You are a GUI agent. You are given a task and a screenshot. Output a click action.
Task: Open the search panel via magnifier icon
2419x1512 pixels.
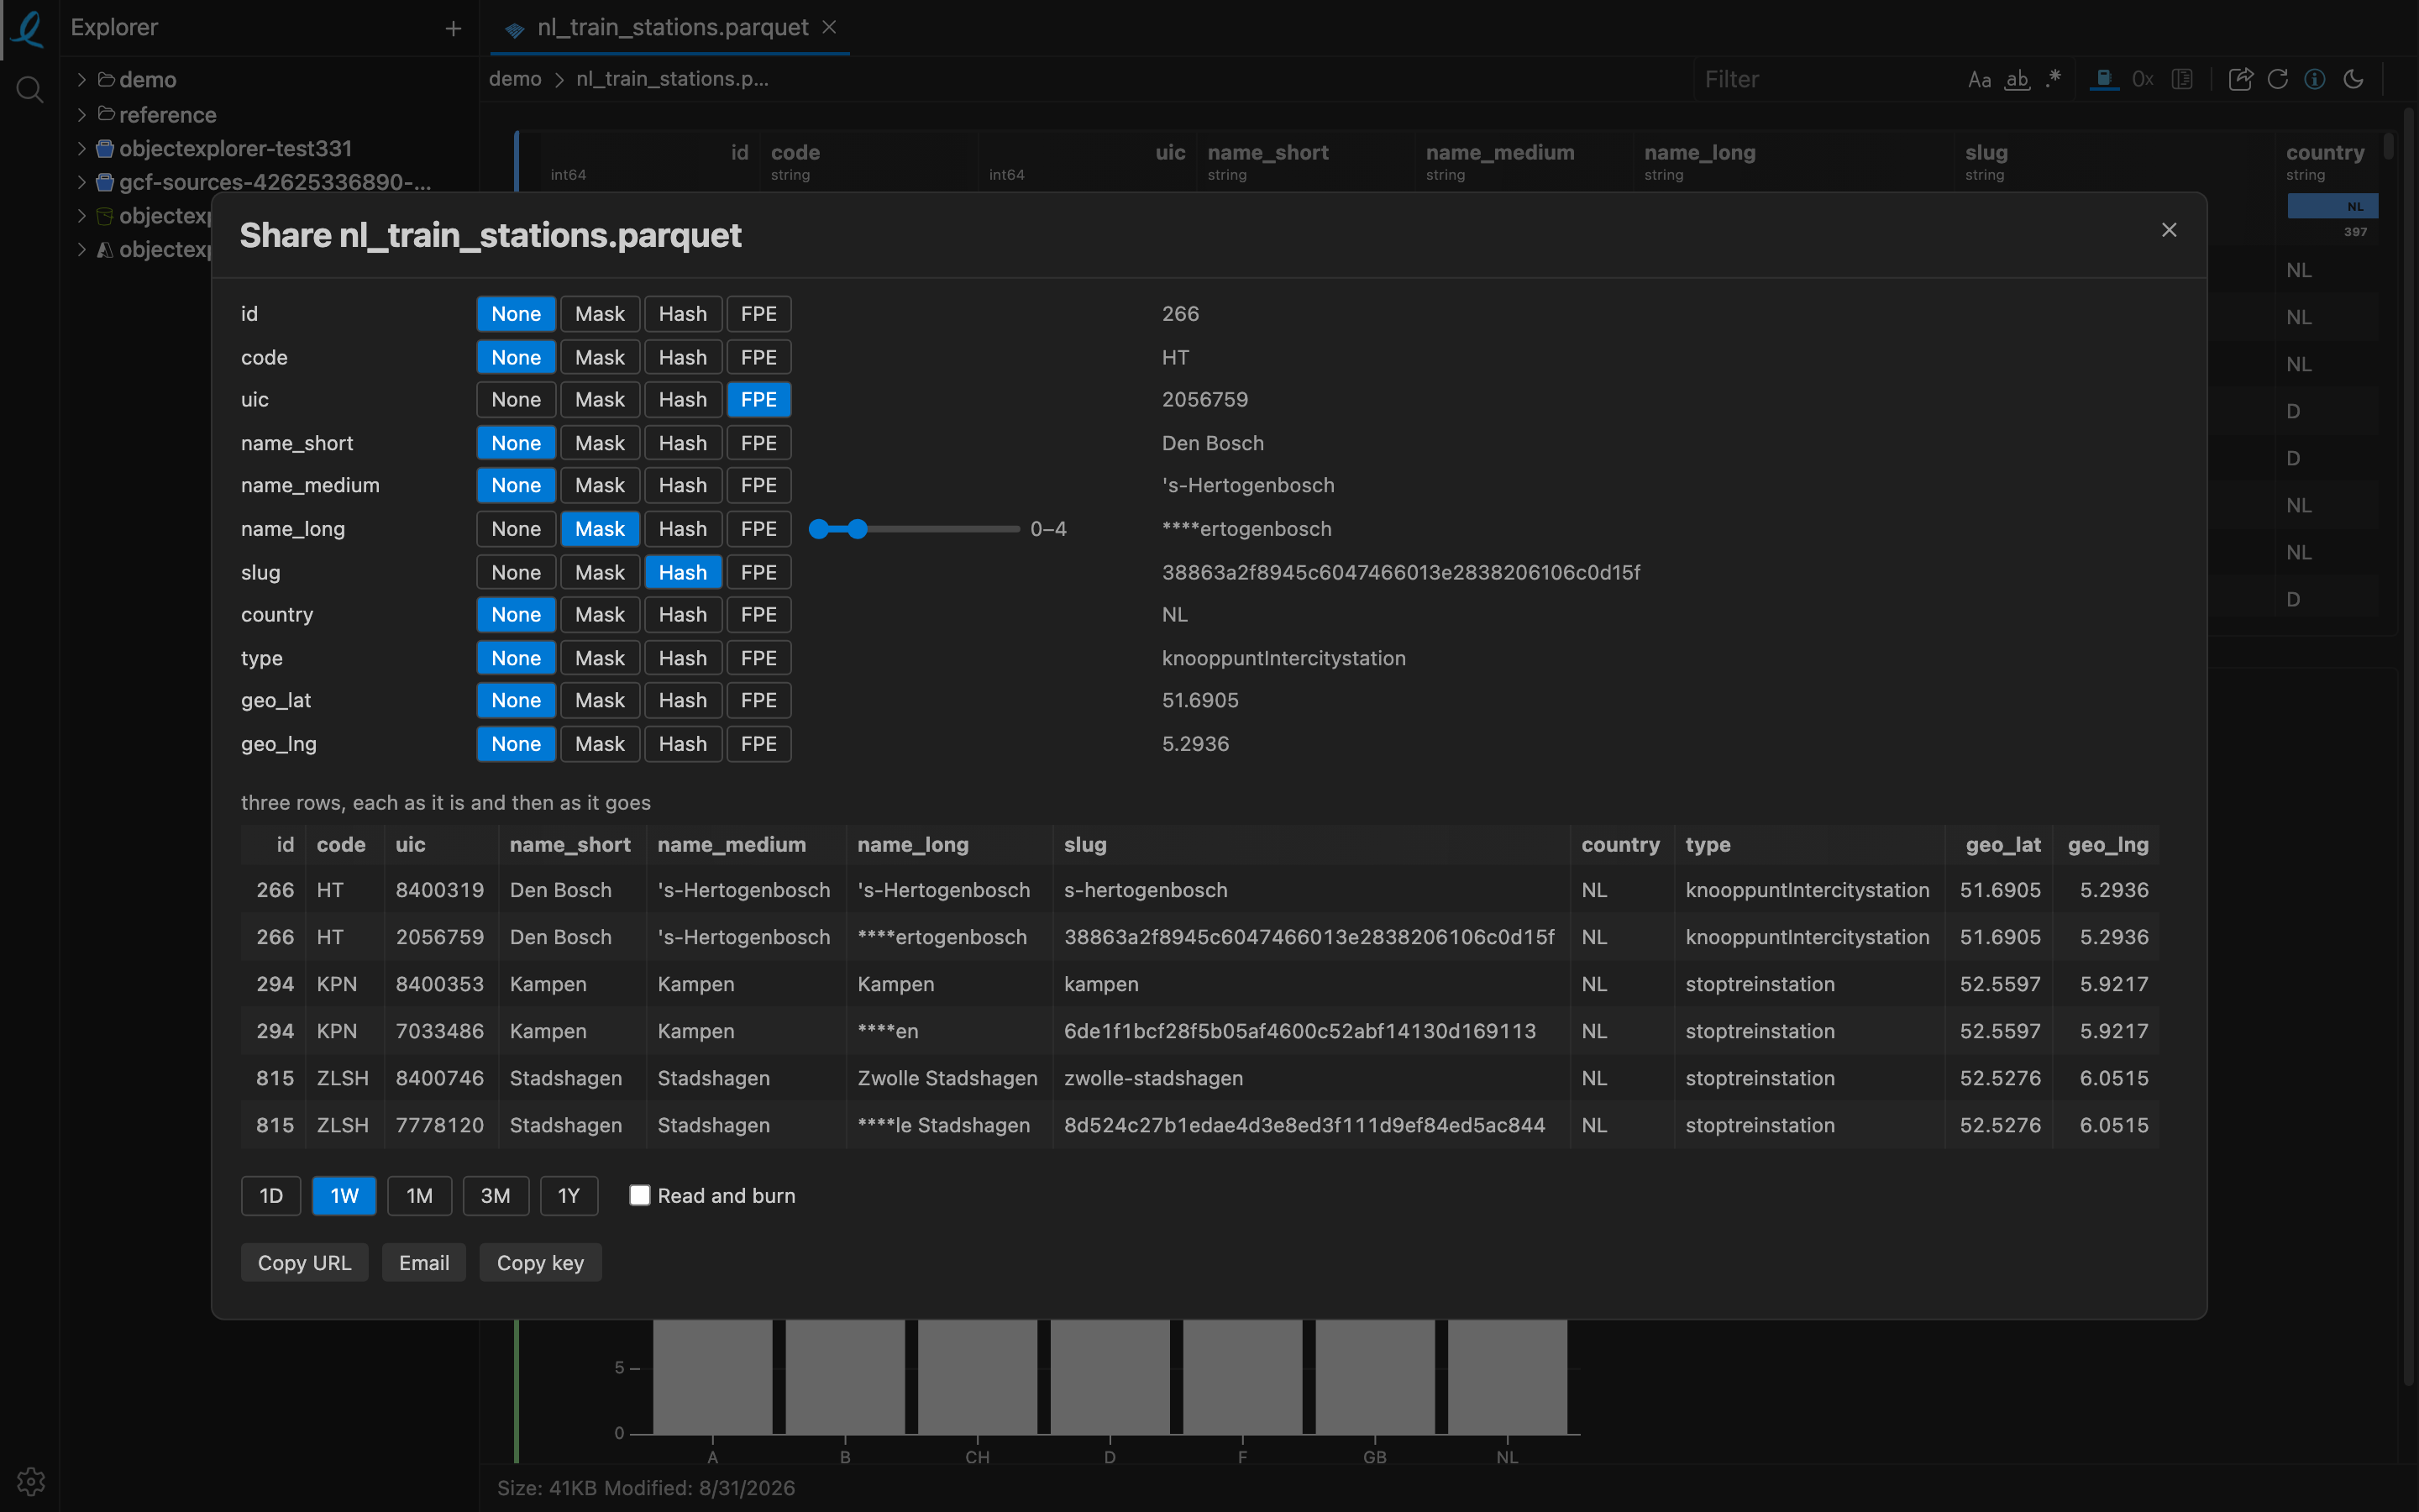pyautogui.click(x=30, y=90)
